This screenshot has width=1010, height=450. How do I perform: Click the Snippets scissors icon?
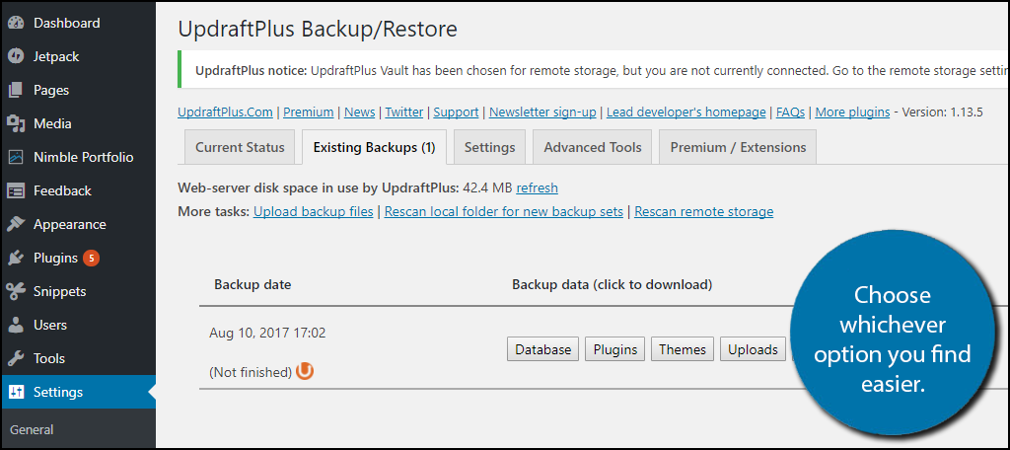(16, 291)
